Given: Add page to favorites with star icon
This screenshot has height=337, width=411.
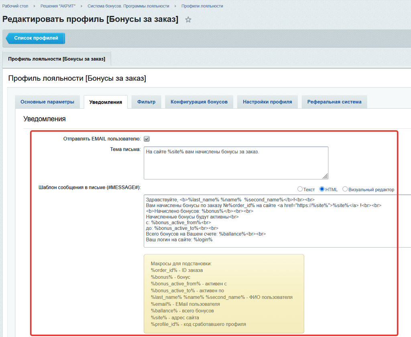Looking at the screenshot, I should [188, 20].
